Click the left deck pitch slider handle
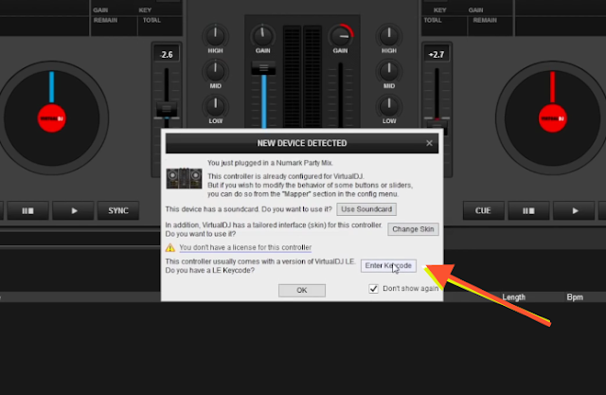 [x=167, y=110]
